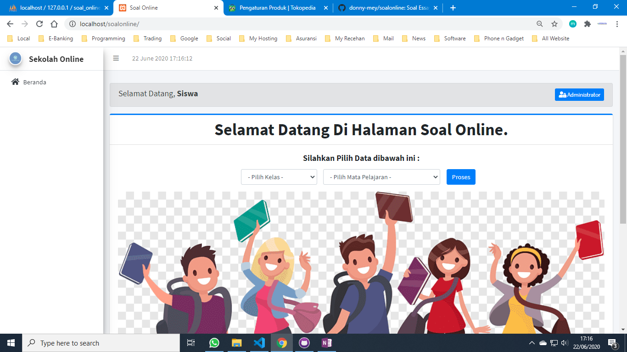Expand the Pilih Mata Pelajaran dropdown
The image size is (627, 352).
pos(381,177)
